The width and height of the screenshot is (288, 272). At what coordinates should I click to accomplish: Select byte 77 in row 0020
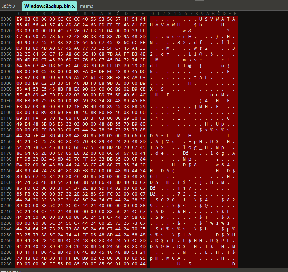[69, 31]
